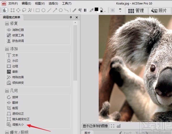
Task: Collapse the 修复 (Repair) group
Action: point(7,23)
